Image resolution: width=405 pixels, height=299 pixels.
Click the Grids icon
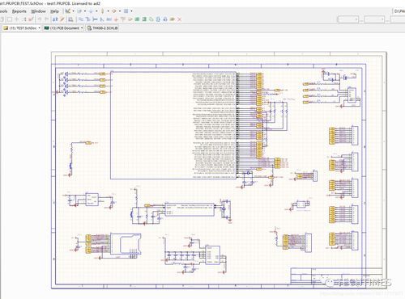point(126,11)
